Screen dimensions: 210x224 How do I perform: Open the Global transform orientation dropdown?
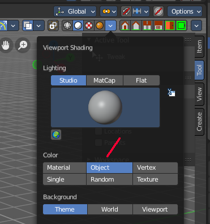(x=75, y=11)
